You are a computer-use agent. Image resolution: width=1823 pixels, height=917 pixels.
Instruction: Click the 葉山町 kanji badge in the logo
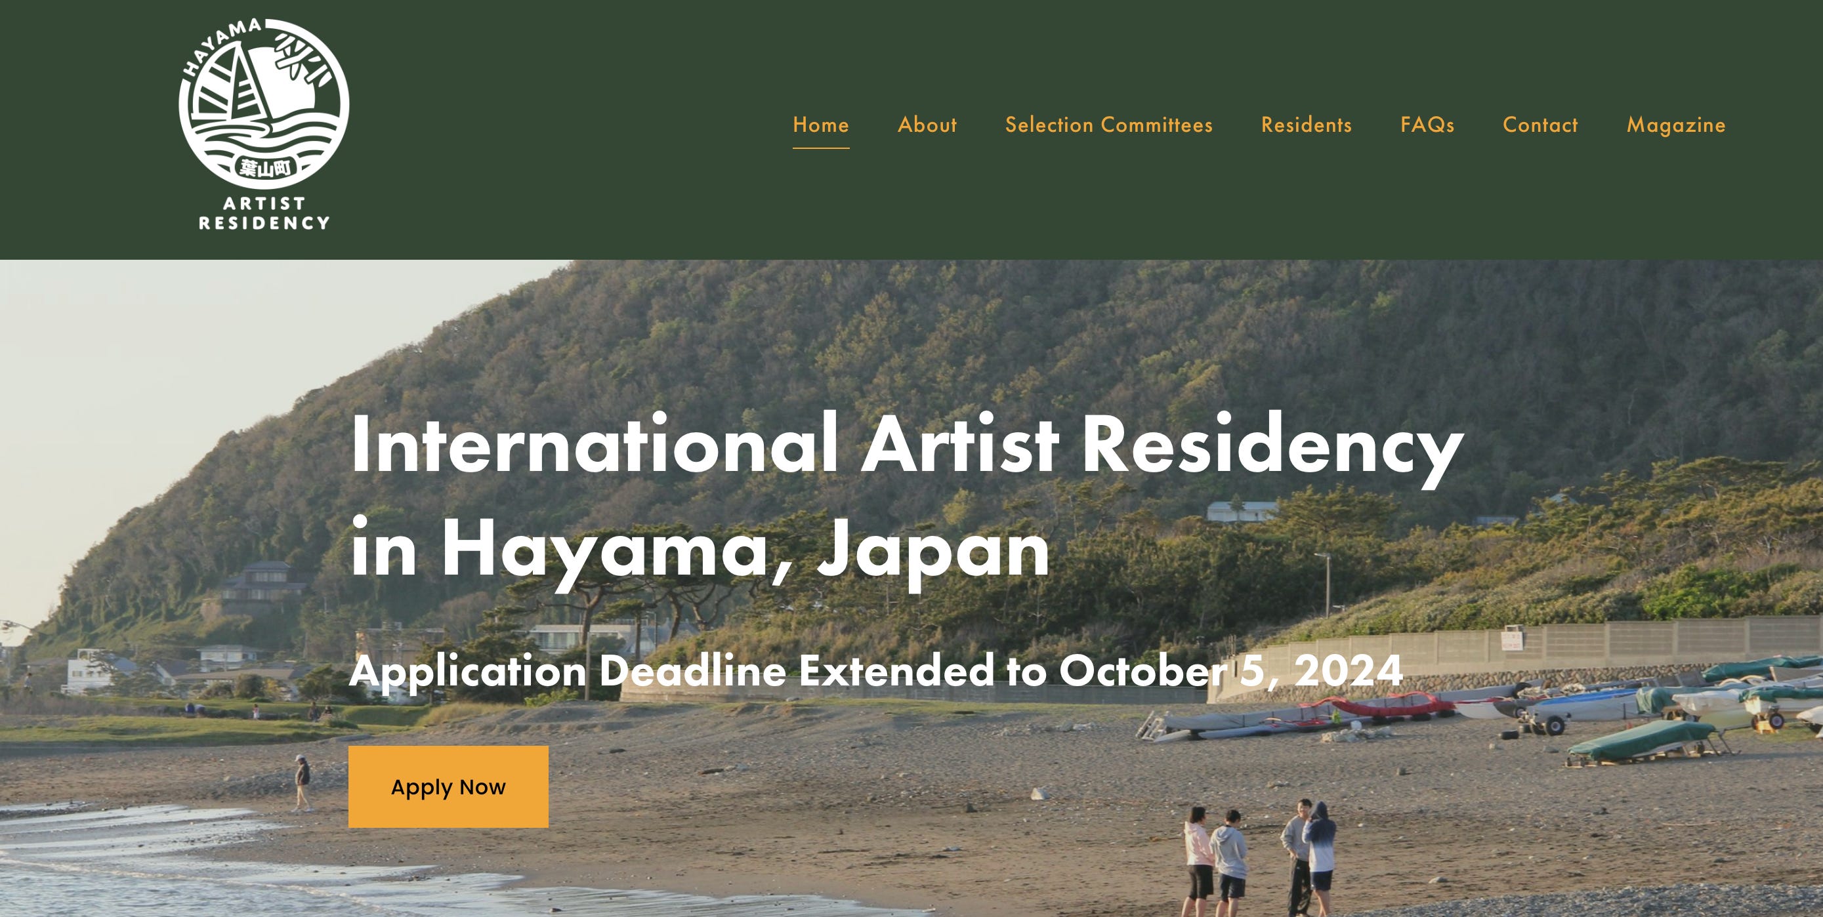click(264, 168)
